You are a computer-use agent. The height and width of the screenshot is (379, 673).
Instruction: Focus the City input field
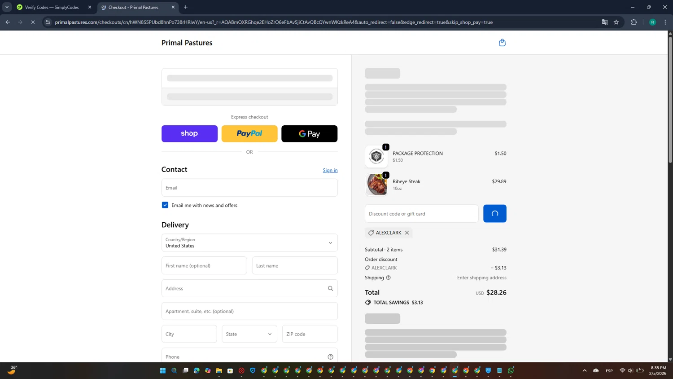point(189,334)
